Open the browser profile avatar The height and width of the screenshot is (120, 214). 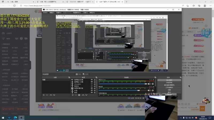(205, 6)
